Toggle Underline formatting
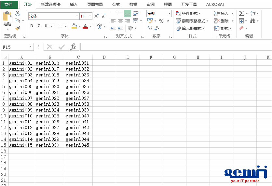The height and width of the screenshot is (186, 272). [46, 26]
